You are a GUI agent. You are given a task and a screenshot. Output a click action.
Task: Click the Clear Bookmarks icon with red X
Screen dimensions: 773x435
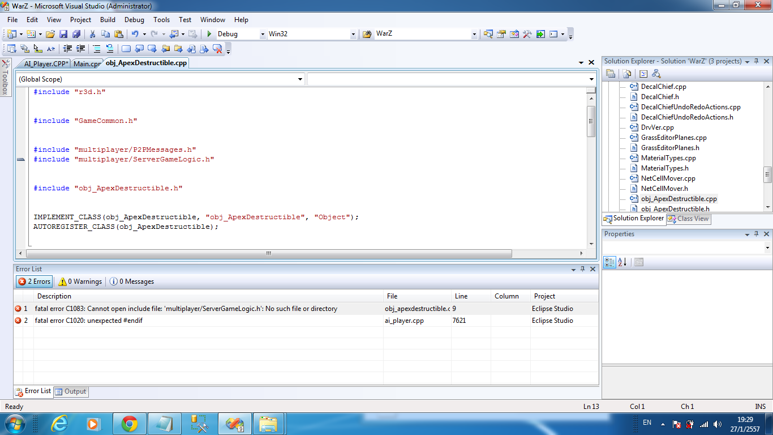pos(217,49)
